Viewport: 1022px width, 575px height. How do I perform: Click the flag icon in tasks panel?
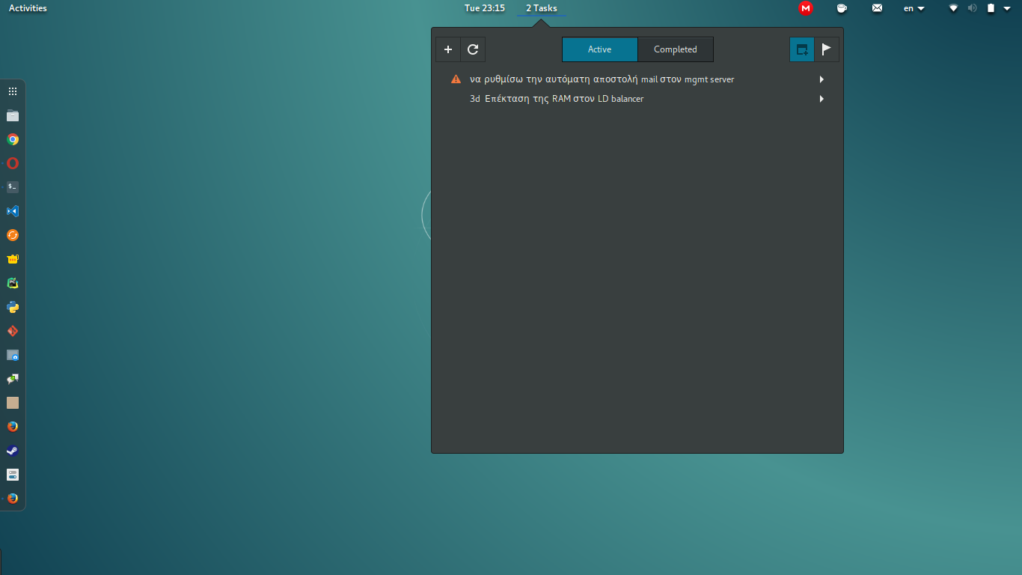pyautogui.click(x=827, y=49)
